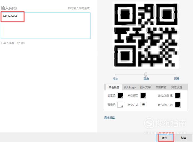Click the 已输入字数: 9/300 counter text
The height and width of the screenshot is (142, 193).
coord(13,43)
